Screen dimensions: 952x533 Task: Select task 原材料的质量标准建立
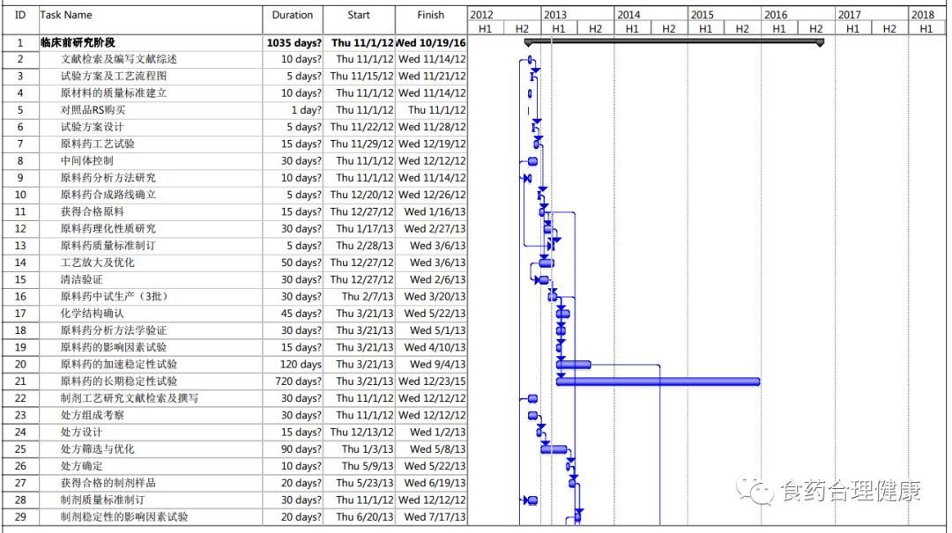click(113, 93)
